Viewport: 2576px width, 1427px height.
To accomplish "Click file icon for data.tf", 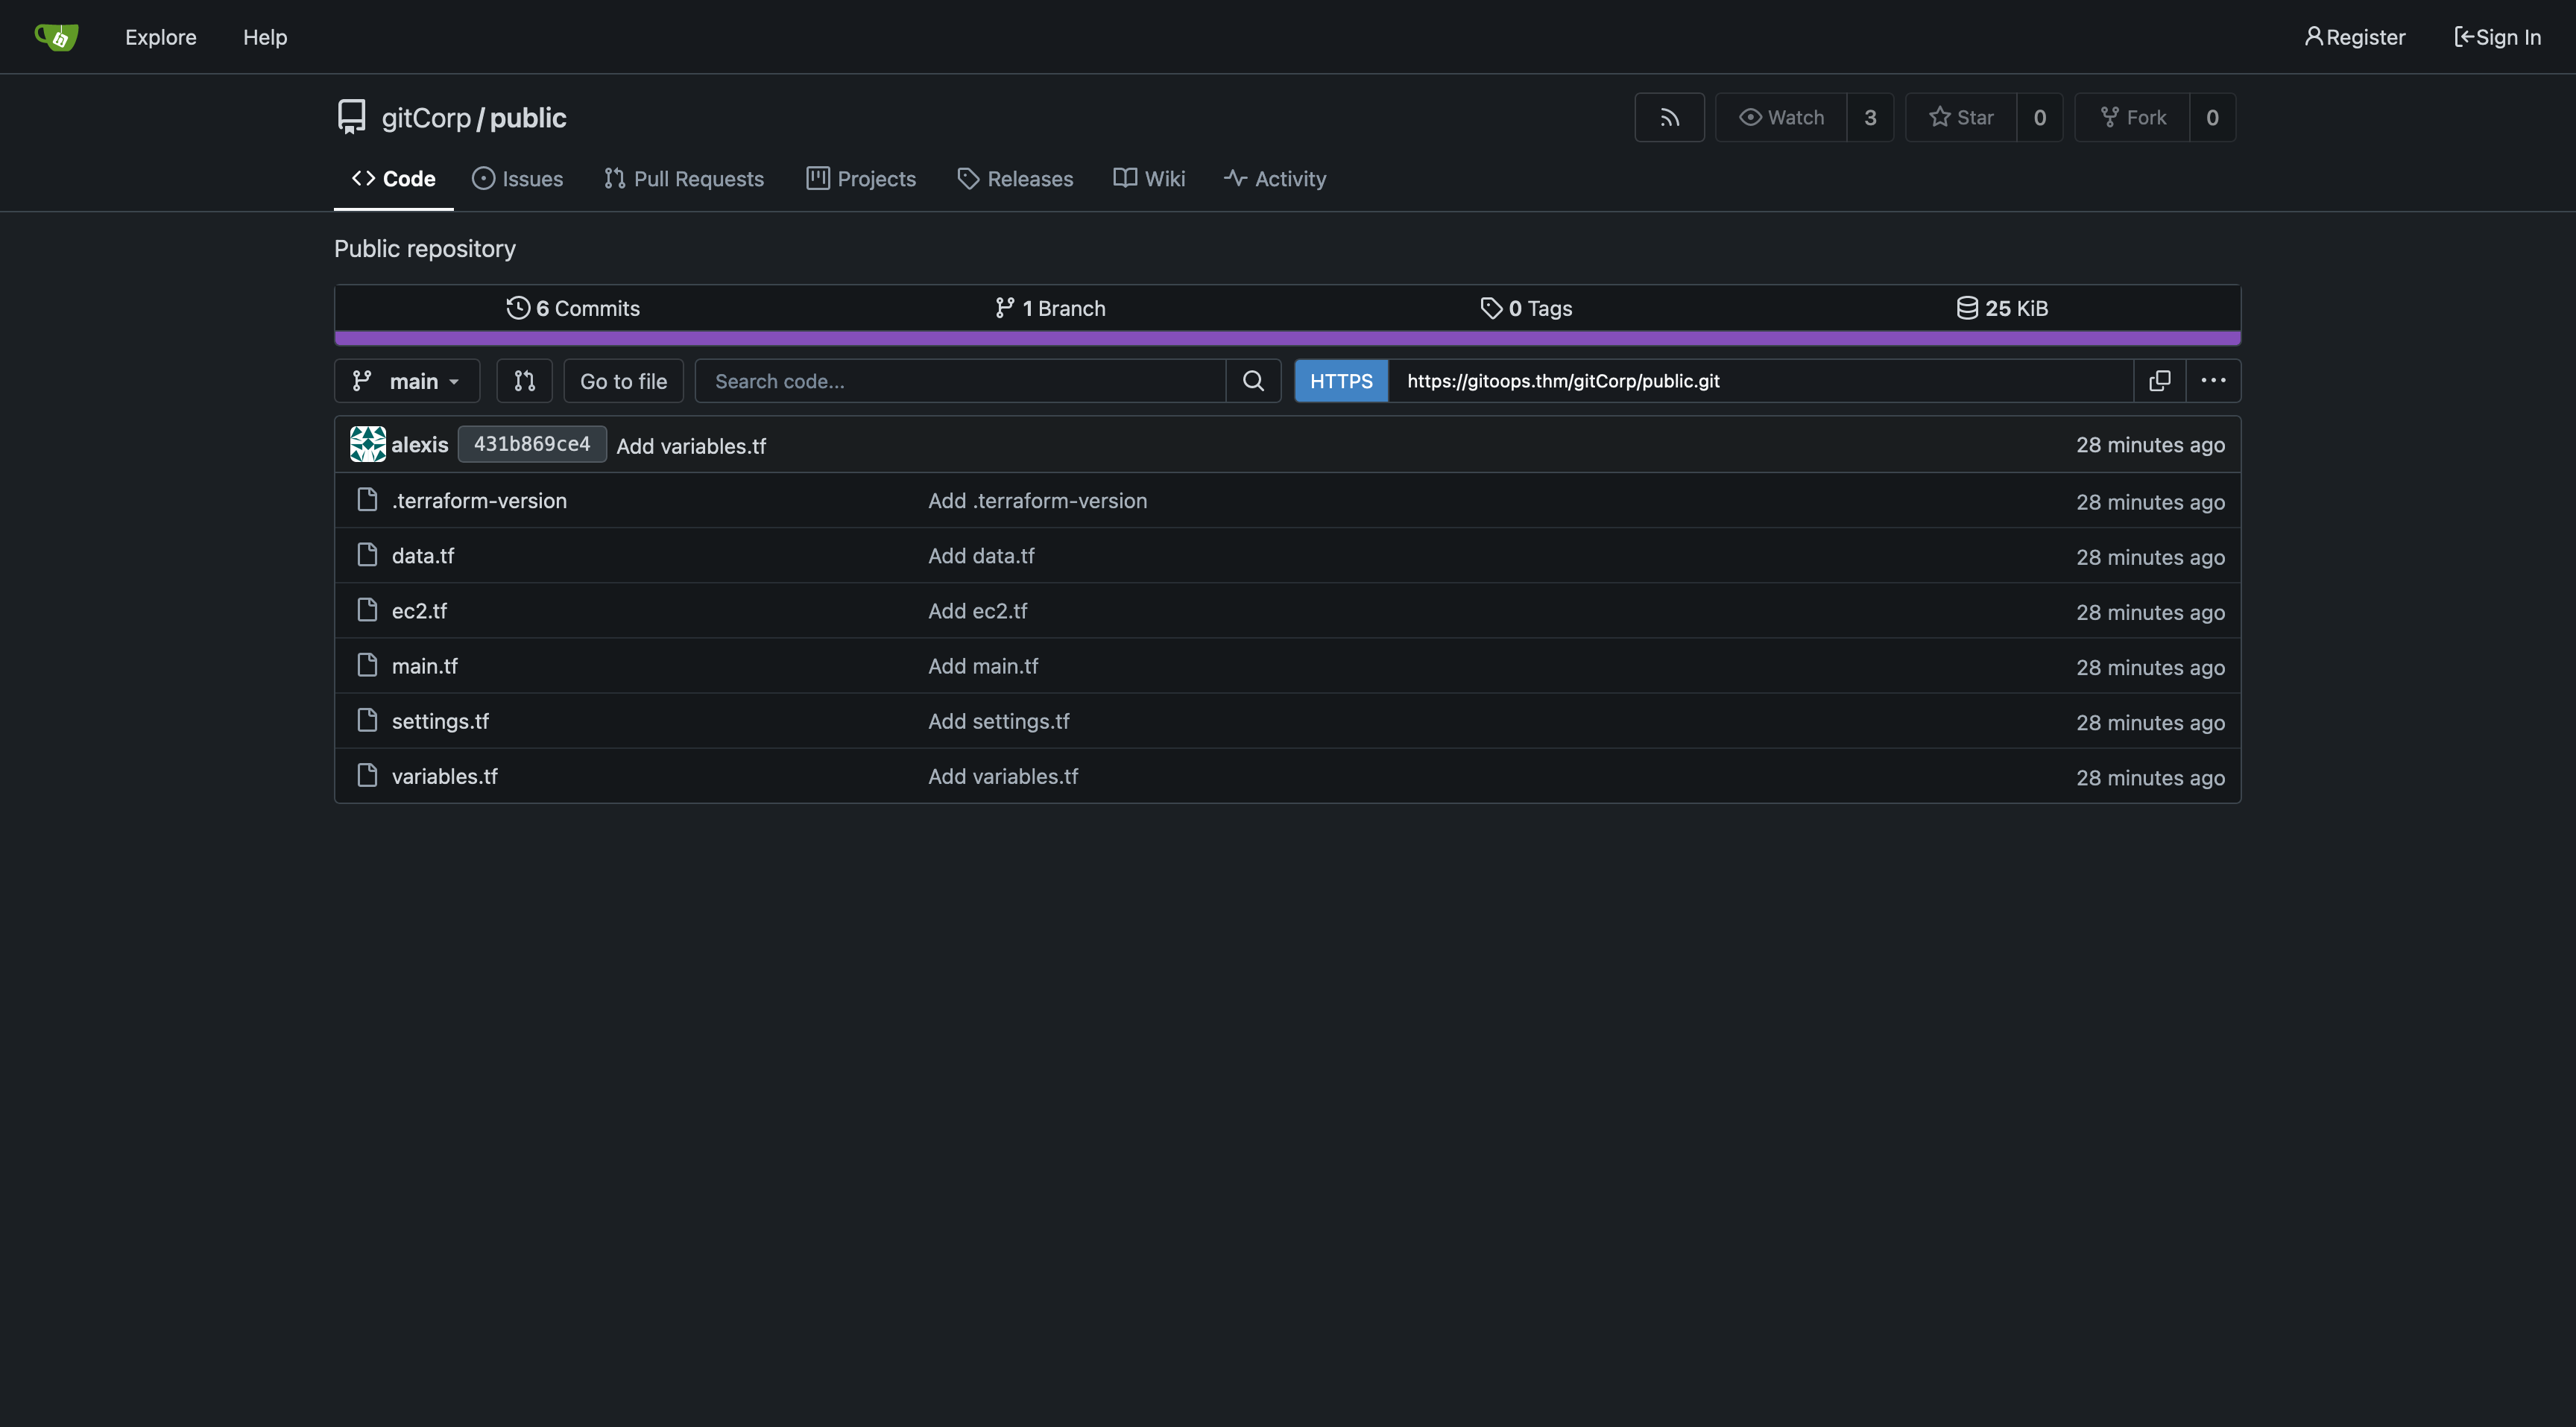I will [x=368, y=555].
